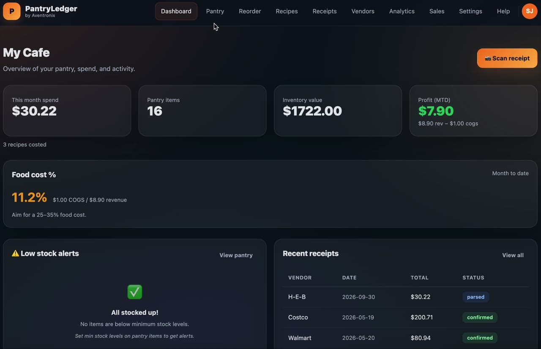Click the Costco confirmed status badge
The width and height of the screenshot is (541, 349).
(x=480, y=317)
